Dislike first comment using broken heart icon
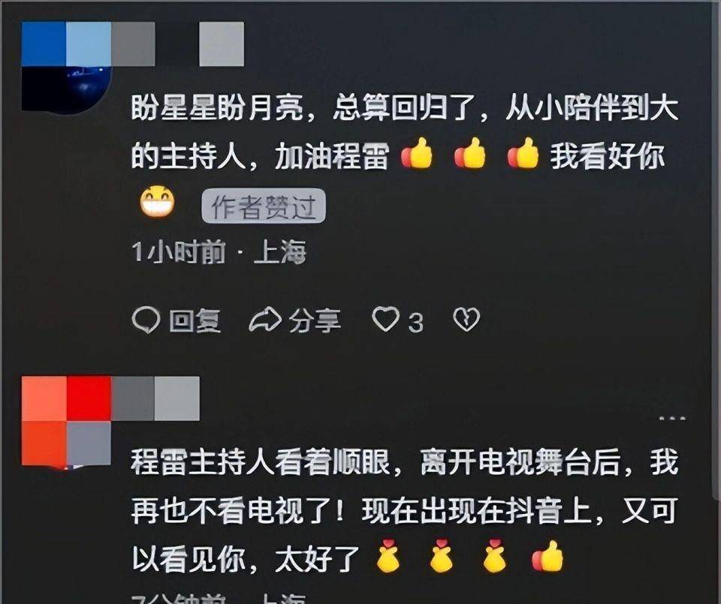This screenshot has width=721, height=604. tap(466, 319)
